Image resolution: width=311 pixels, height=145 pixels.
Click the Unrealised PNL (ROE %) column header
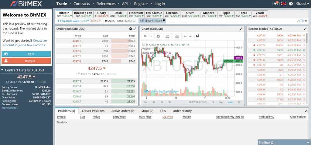tap(230, 117)
